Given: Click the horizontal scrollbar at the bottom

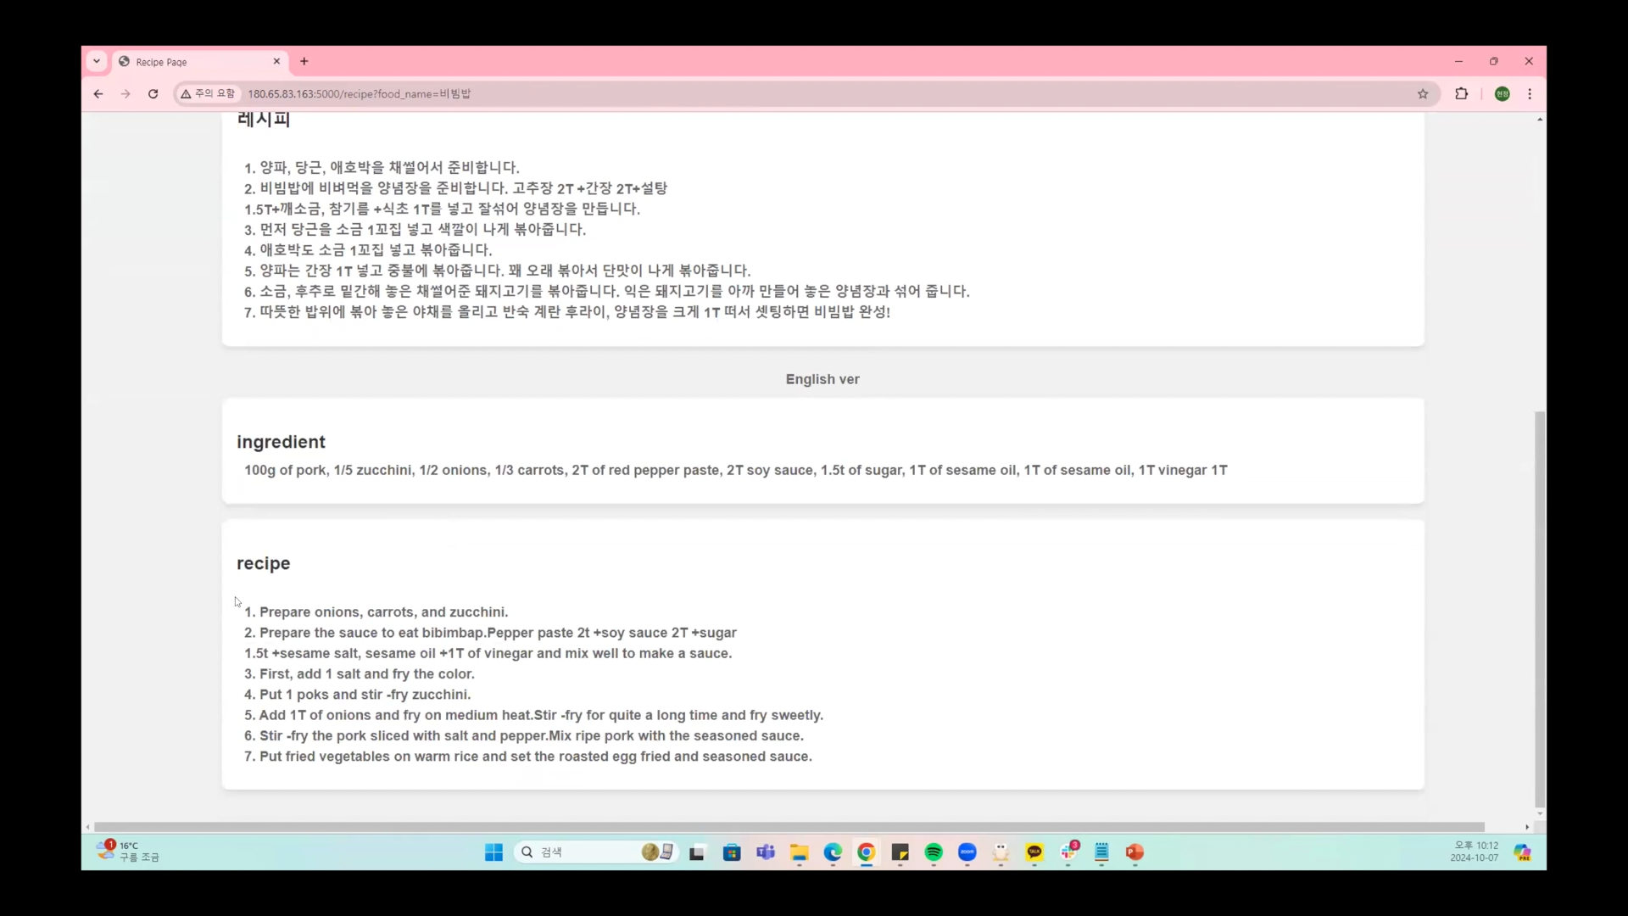Looking at the screenshot, I should (x=789, y=827).
